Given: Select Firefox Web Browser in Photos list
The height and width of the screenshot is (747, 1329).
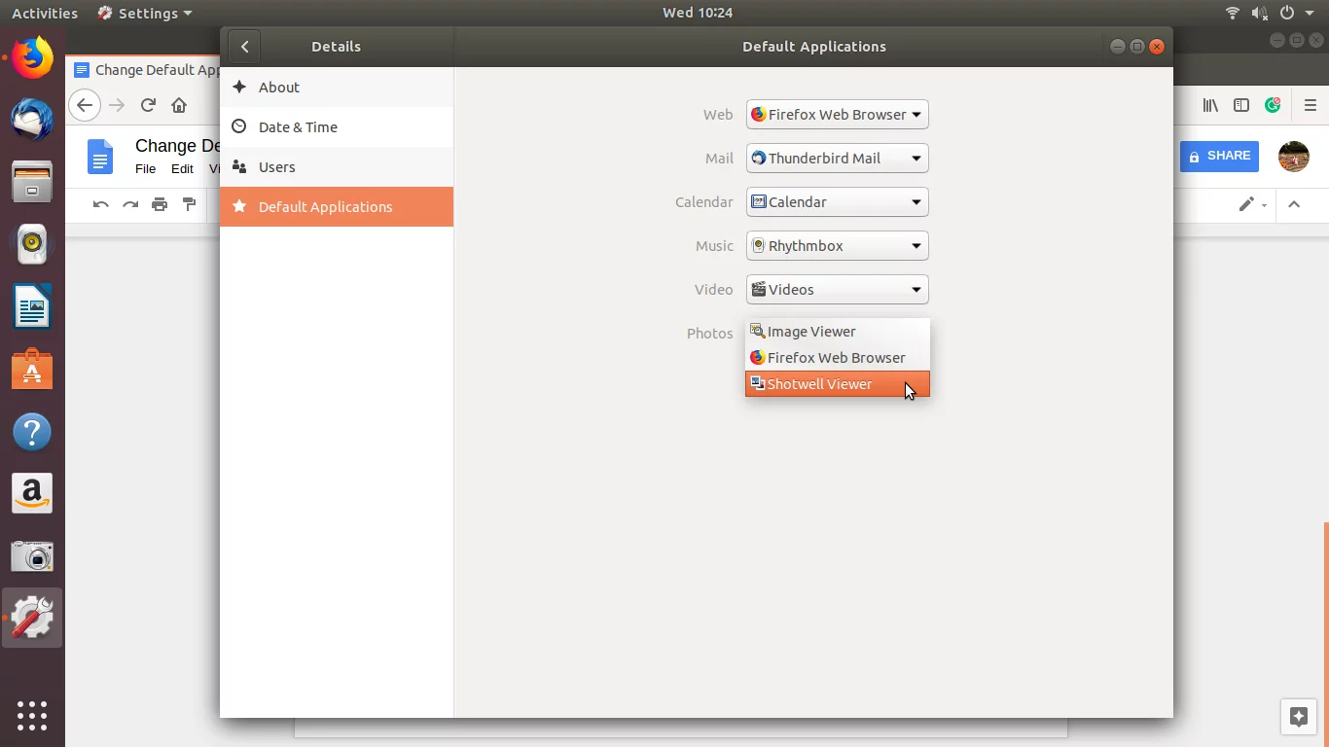Looking at the screenshot, I should coord(837,358).
